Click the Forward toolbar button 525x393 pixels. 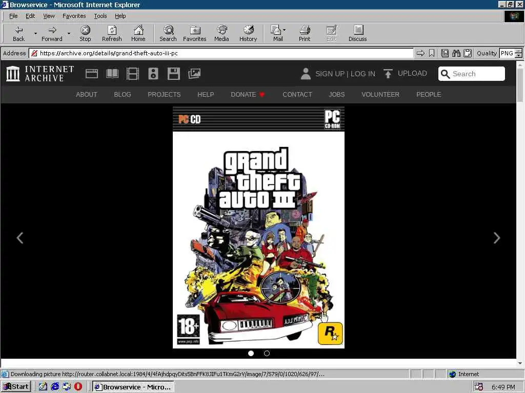52,33
